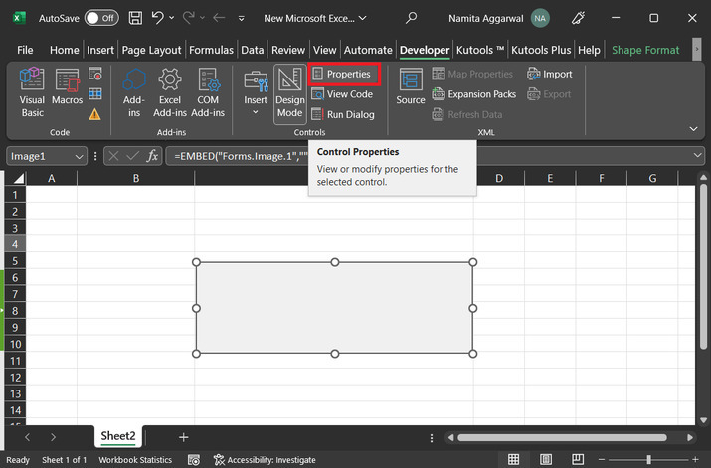Open COM Add-ins manager
The height and width of the screenshot is (468, 711).
(x=208, y=92)
